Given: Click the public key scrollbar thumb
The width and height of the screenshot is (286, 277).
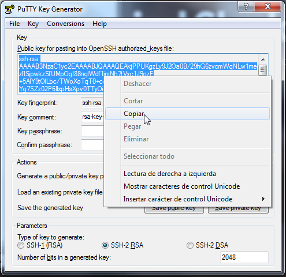Looking at the screenshot, I should coord(263,70).
